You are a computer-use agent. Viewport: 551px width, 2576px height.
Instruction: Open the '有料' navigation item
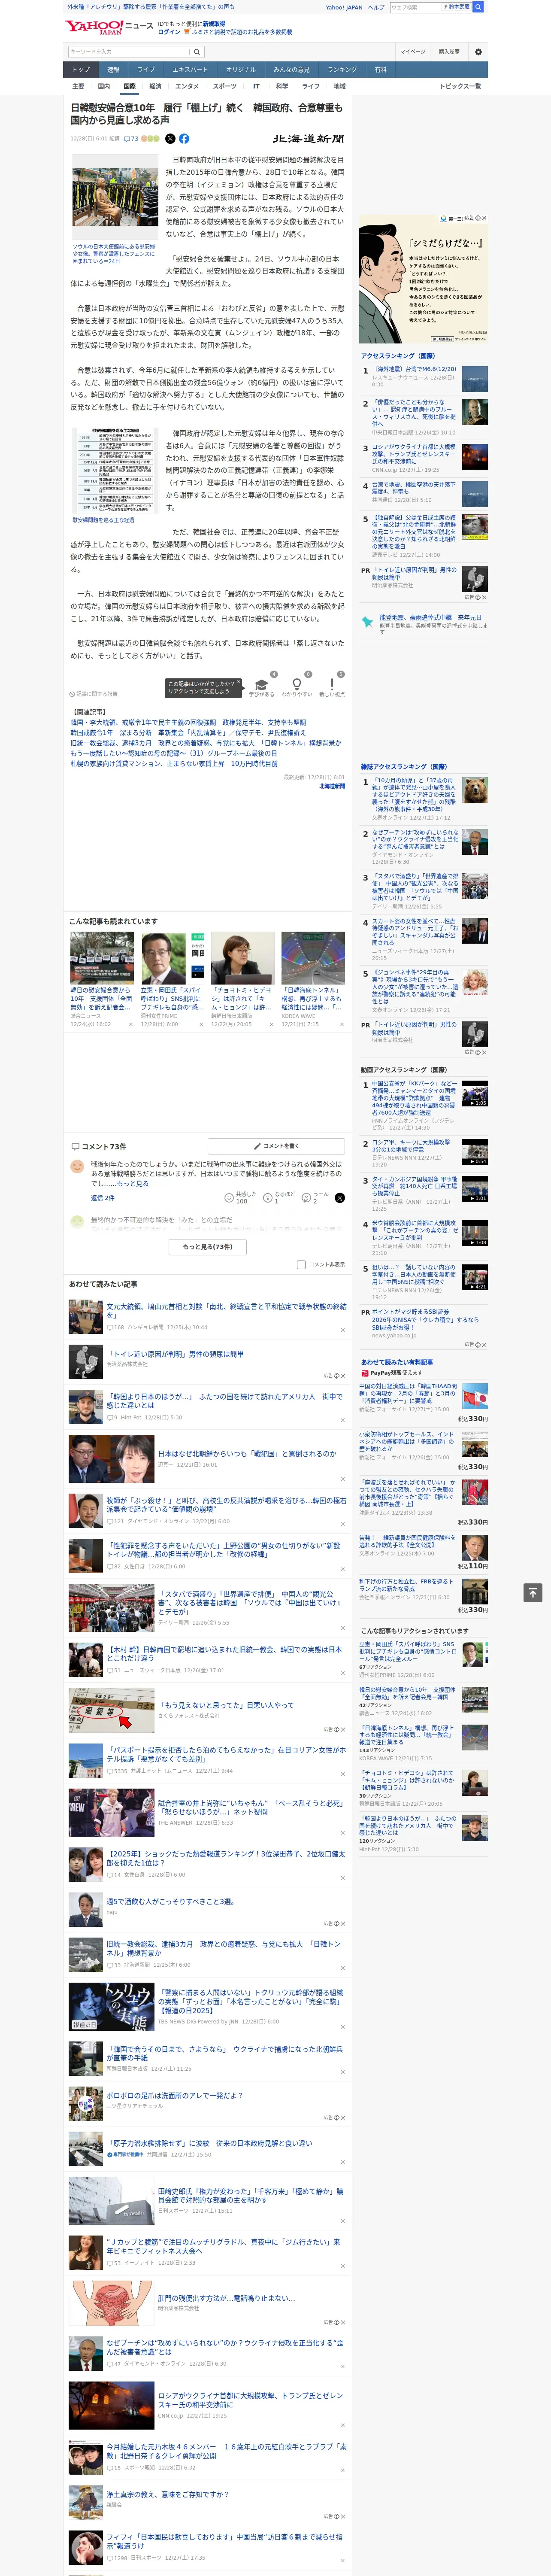[380, 70]
